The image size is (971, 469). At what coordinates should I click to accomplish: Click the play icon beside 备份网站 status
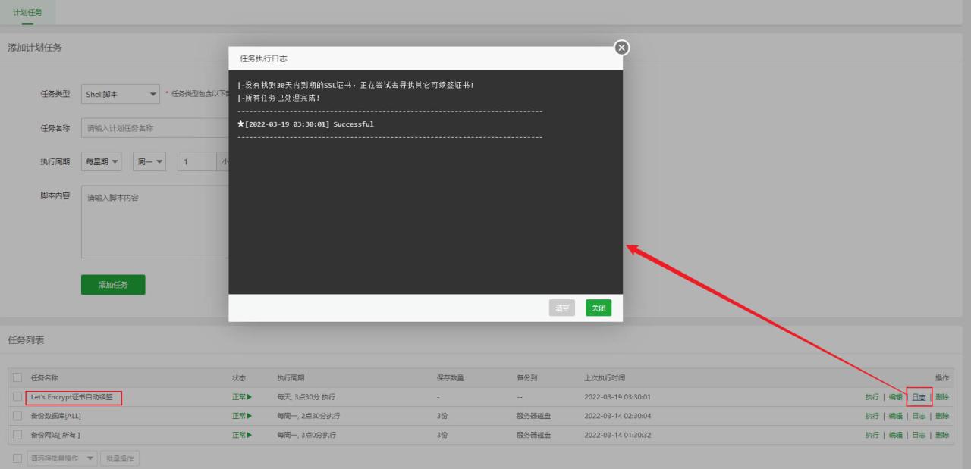(250, 435)
